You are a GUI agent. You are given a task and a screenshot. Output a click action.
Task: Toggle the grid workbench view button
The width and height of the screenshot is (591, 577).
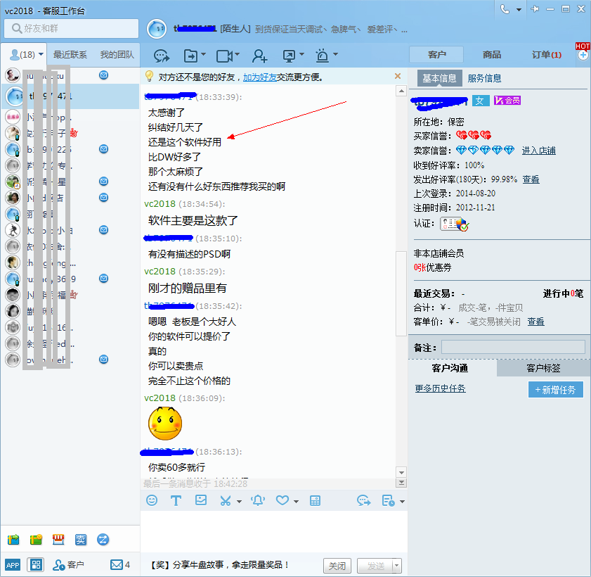(35, 564)
